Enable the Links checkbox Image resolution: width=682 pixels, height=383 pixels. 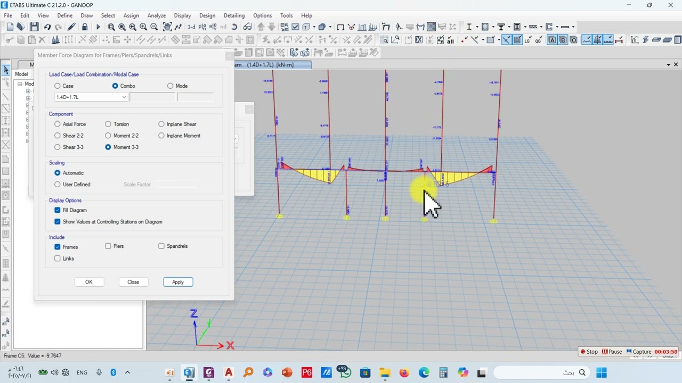[58, 259]
